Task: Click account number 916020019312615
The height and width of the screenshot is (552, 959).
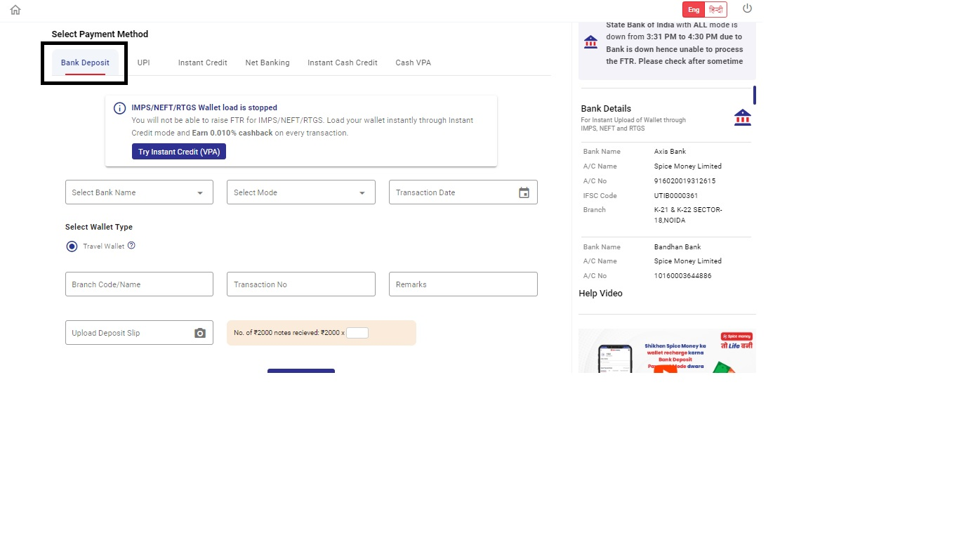Action: [685, 181]
